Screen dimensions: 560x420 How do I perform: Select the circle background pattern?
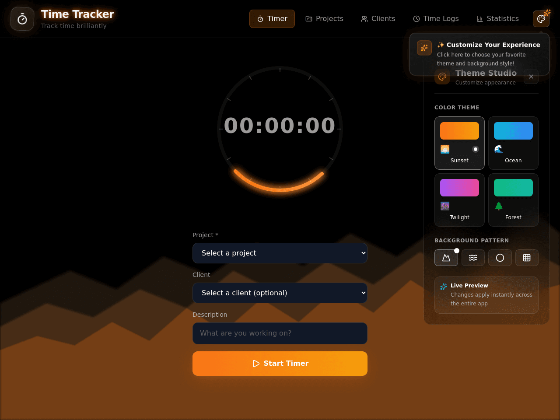(x=500, y=258)
